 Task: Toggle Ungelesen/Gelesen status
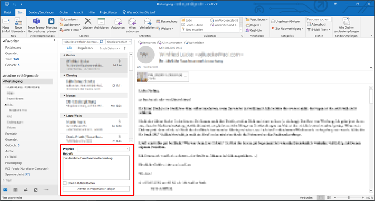pyautogui.click(x=286, y=22)
